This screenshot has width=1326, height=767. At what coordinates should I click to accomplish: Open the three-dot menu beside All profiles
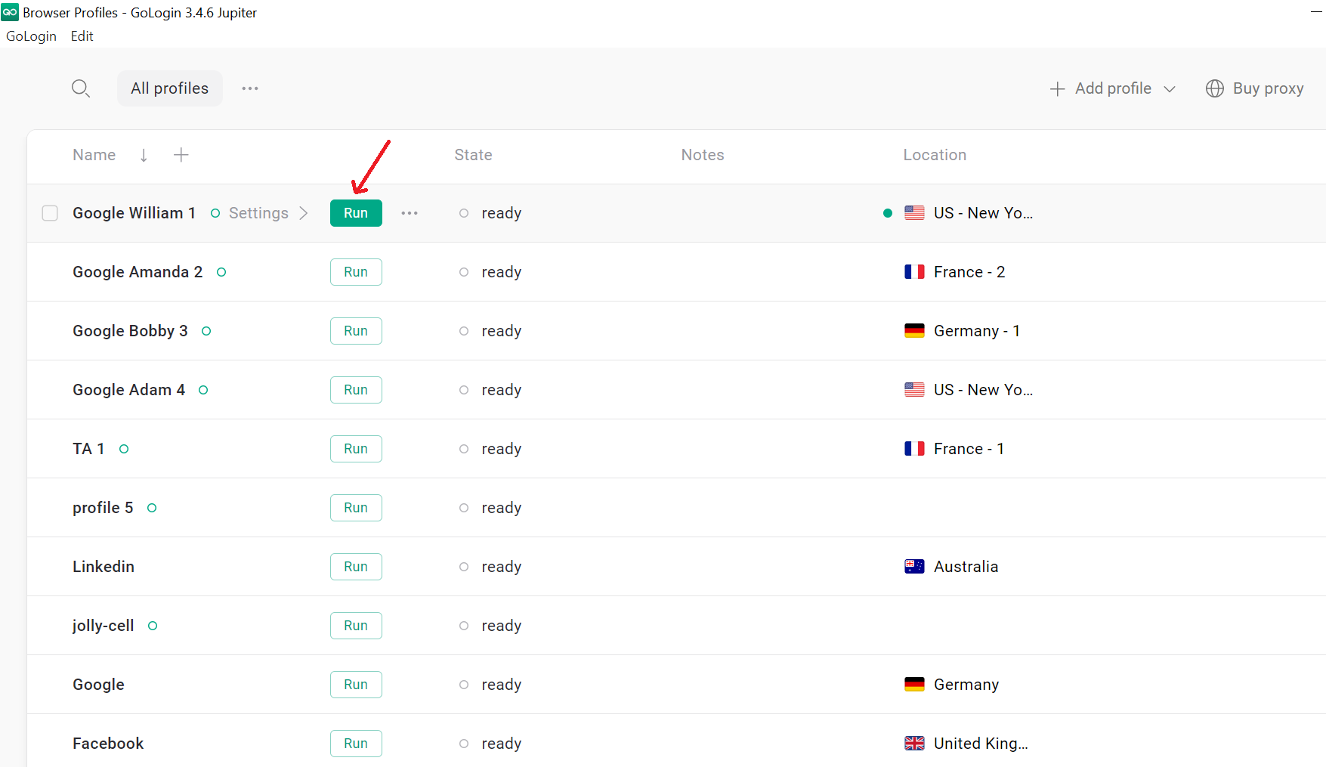pyautogui.click(x=250, y=88)
